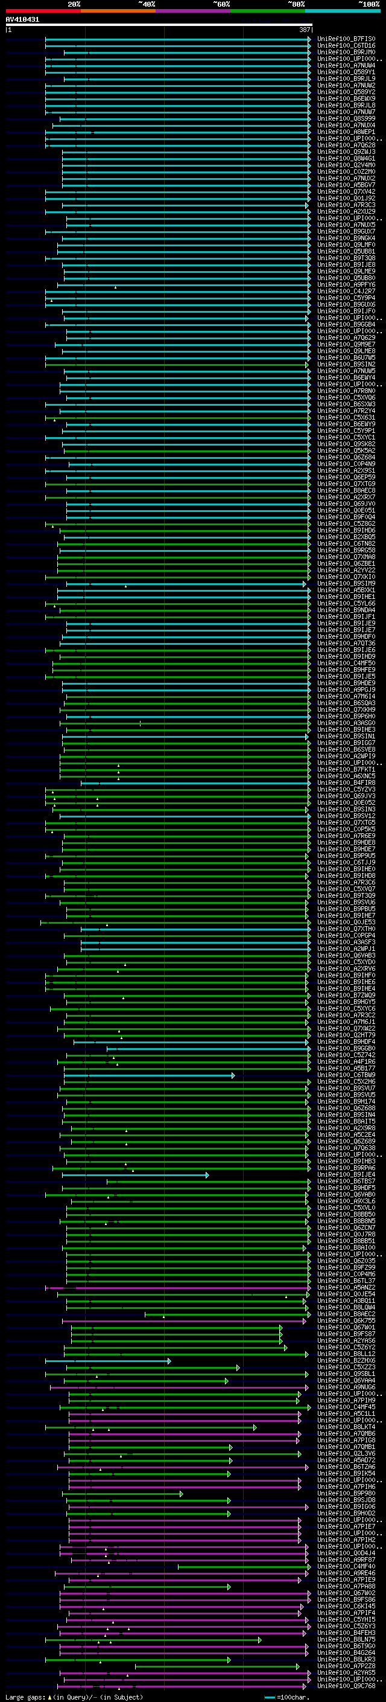Select hit label UniRef100_B9NGK4

coord(346,238)
